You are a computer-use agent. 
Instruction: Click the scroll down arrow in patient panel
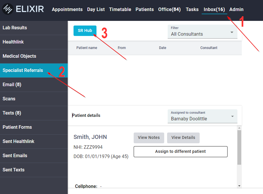pos(239,186)
